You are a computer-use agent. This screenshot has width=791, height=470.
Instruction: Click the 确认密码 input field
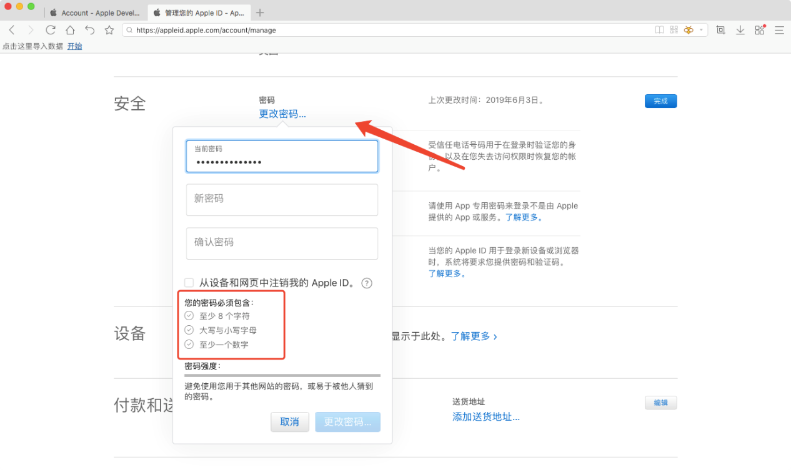point(282,243)
